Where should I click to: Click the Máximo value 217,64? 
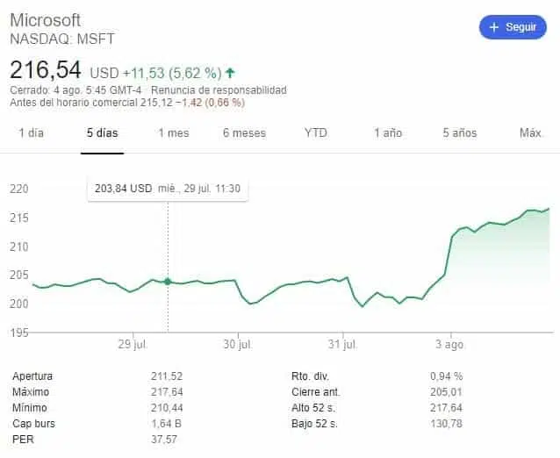click(x=167, y=392)
